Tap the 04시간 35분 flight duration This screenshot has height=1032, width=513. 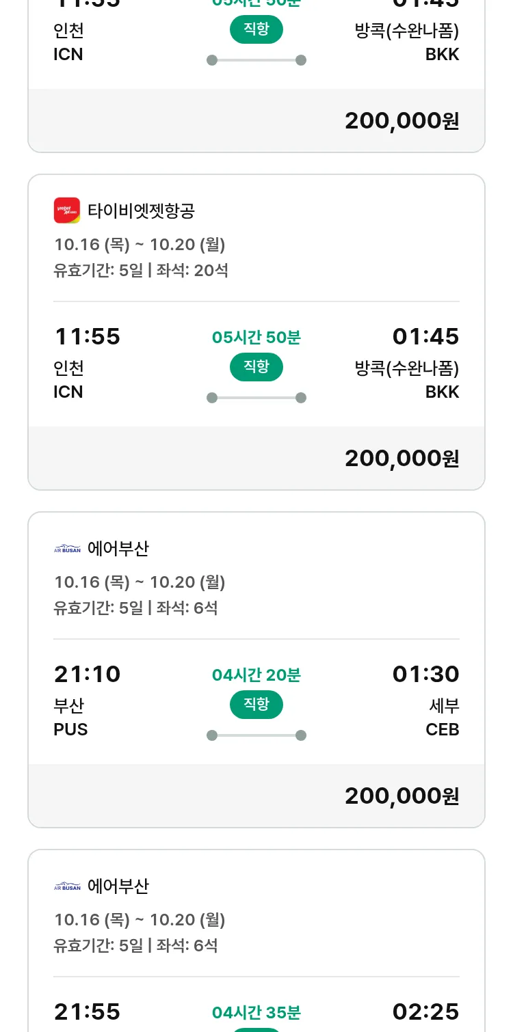(256, 1013)
